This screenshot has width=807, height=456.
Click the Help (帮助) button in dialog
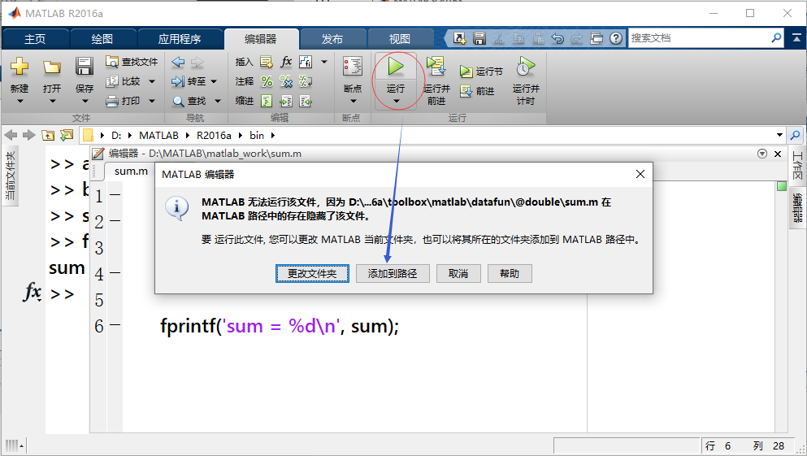(x=509, y=274)
